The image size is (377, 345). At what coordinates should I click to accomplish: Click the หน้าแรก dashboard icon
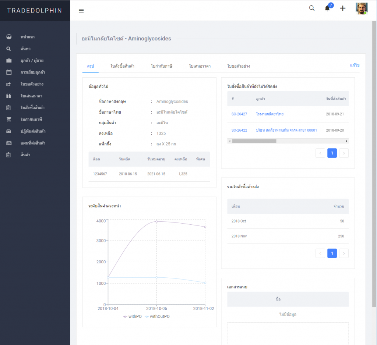[x=9, y=37]
